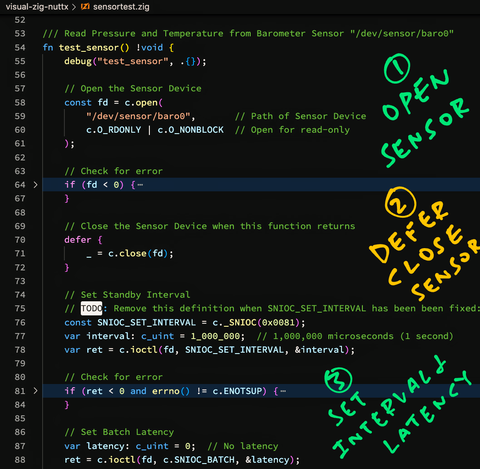The image size is (480, 469).
Task: Open the sensortest.zig breadcrumb item
Action: tap(121, 7)
